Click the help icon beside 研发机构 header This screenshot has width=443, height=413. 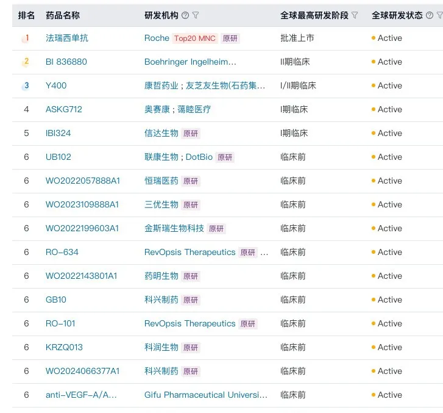185,15
